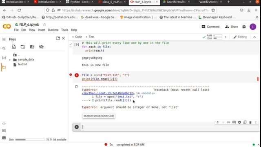This screenshot has height=147, width=261.
Task: Add a comment to the cell icon
Action: point(234,122)
